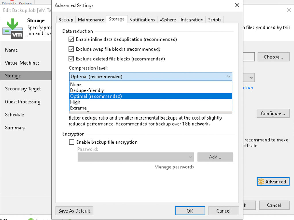Open the Compression level dropdown arrow
Viewport: 294px width, 220px height.
click(229, 77)
